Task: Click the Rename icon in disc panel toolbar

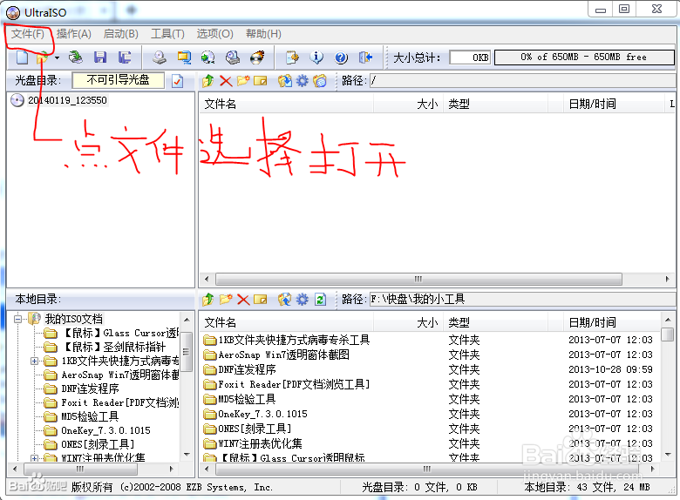Action: (260, 81)
